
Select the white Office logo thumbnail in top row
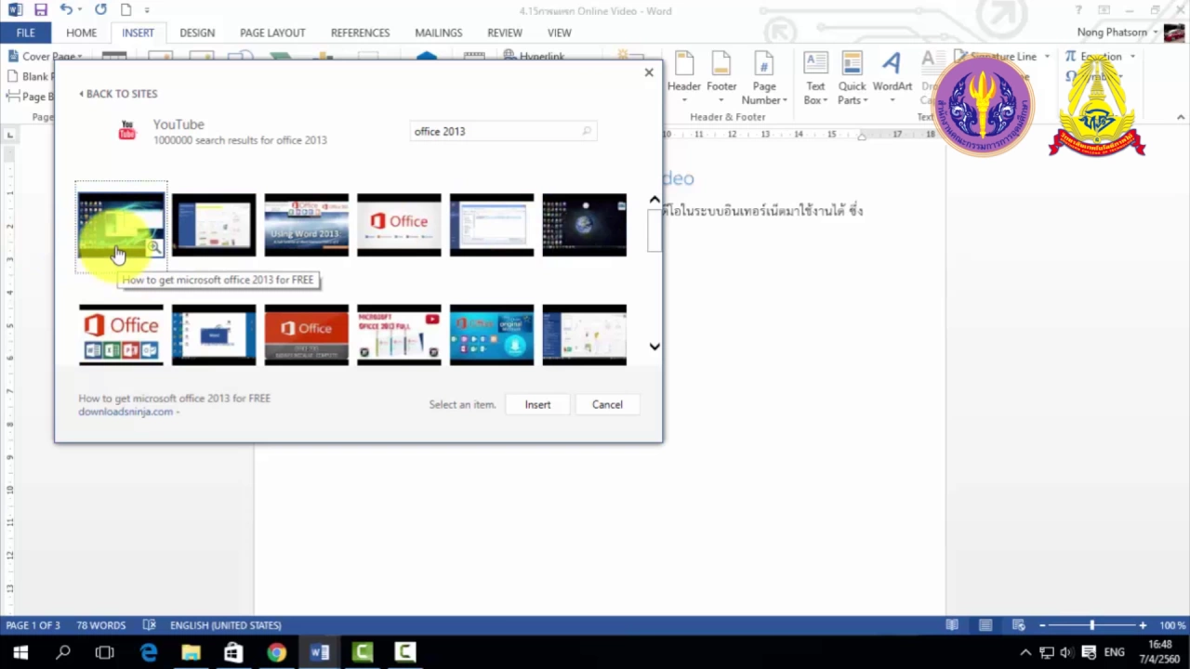tap(399, 225)
